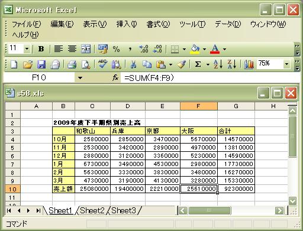Open zoom 75% dropdown
This screenshot has width=303, height=231.
(286, 64)
